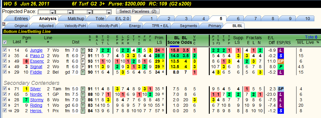Image resolution: width=321 pixels, height=118 pixels.
Task: Toggle the select-all checkbox in header
Action: tap(5, 42)
